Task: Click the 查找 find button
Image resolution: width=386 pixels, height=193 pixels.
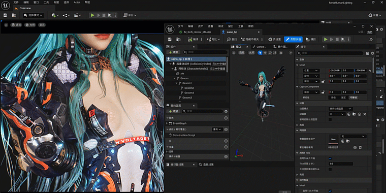Action: pyautogui.click(x=232, y=40)
